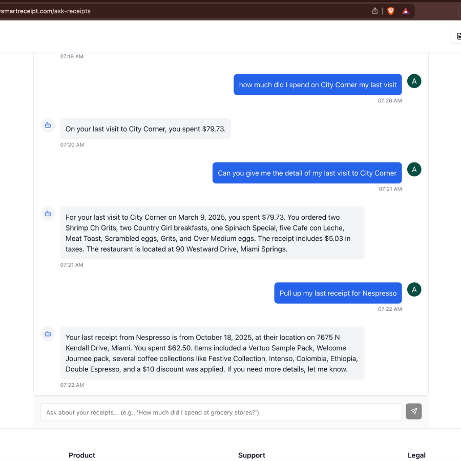Click user avatar beside "how much did I spend" message
Screen dimensions: 461x461
click(414, 81)
